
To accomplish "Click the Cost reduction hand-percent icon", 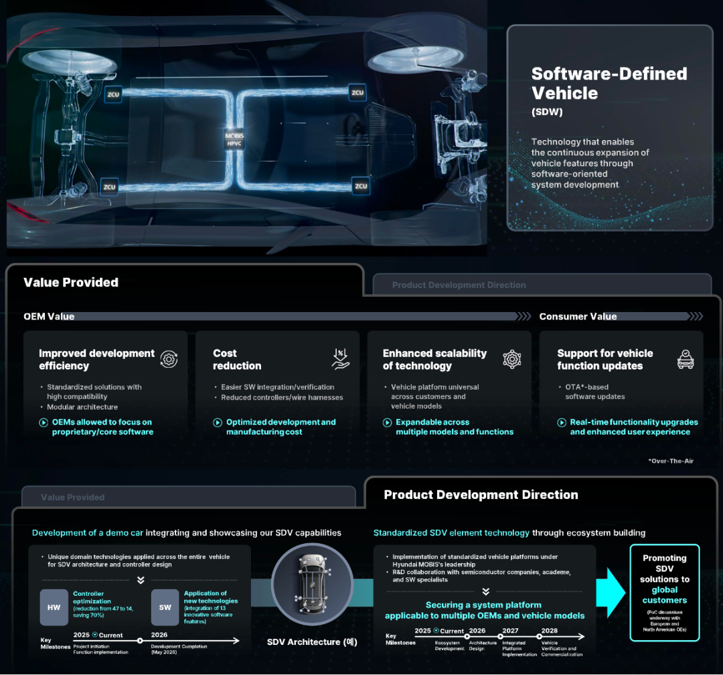I will (x=341, y=359).
